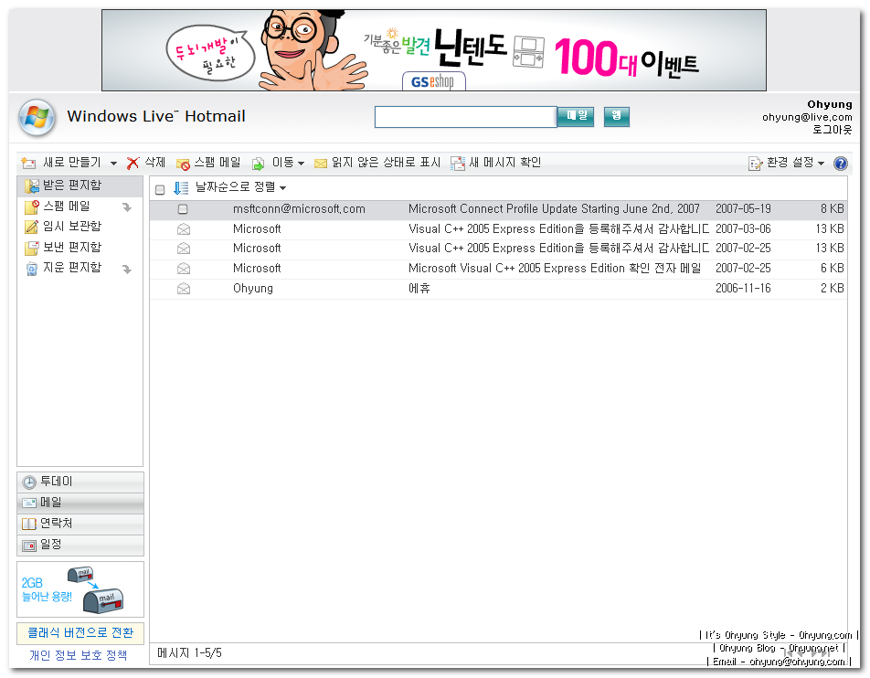Click the 새 메시지 확인 check mail icon
This screenshot has width=870, height=678.
coord(458,164)
